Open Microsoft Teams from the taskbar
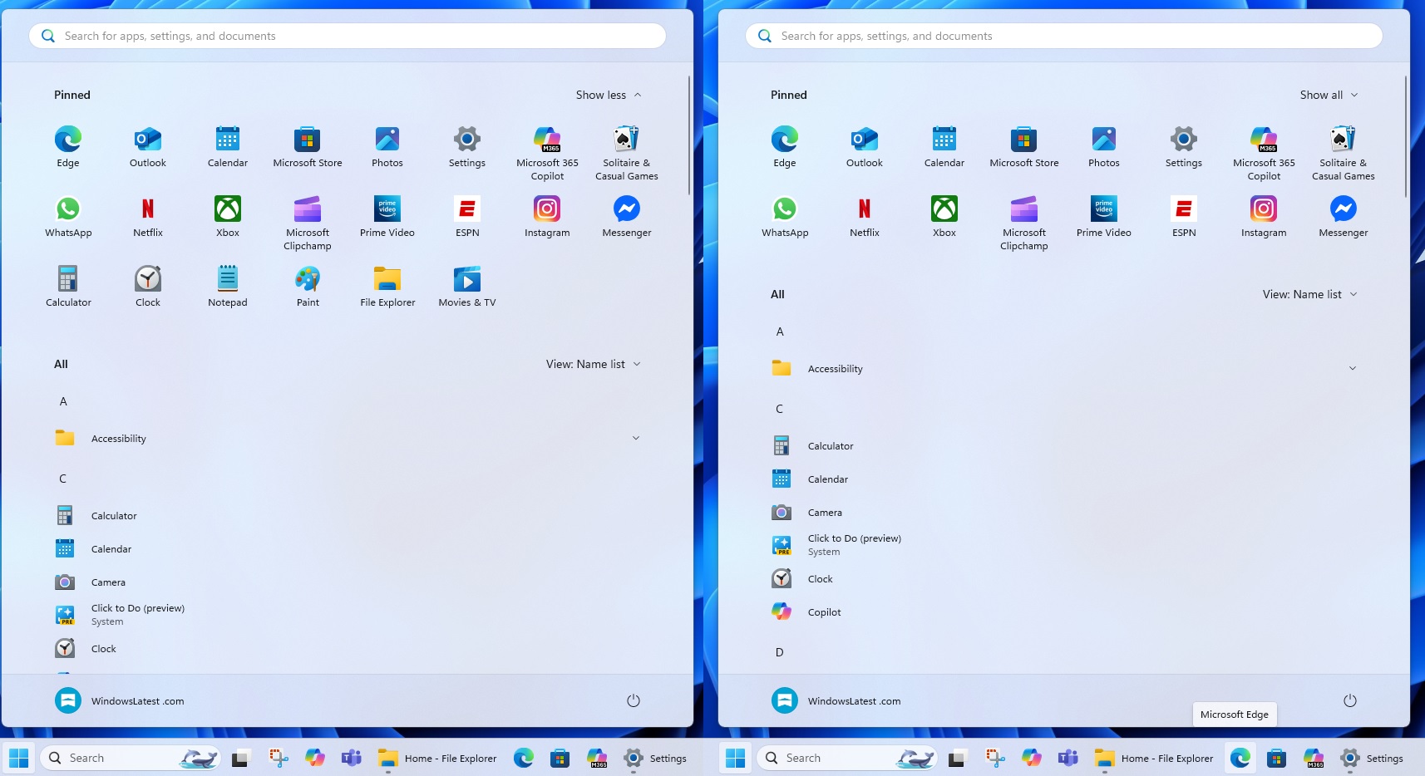This screenshot has height=776, width=1425. 352,758
